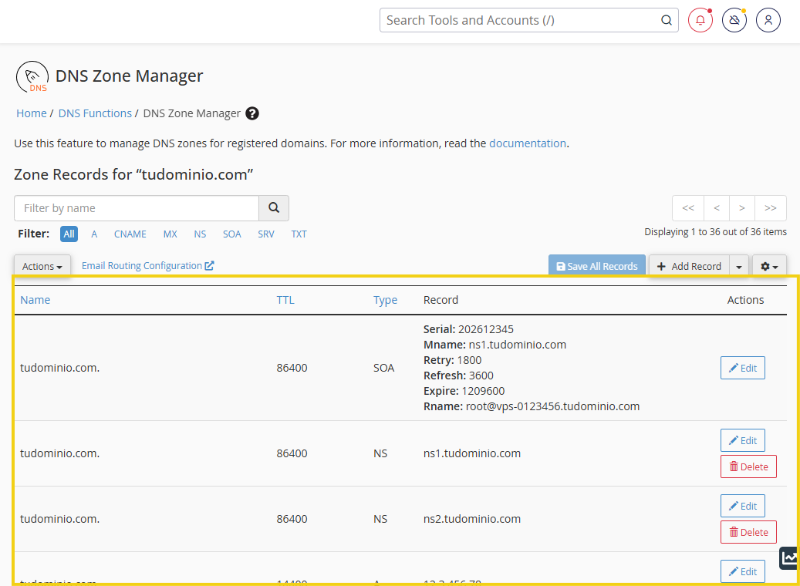This screenshot has height=586, width=800.
Task: Go to Home breadcrumb
Action: pos(31,113)
